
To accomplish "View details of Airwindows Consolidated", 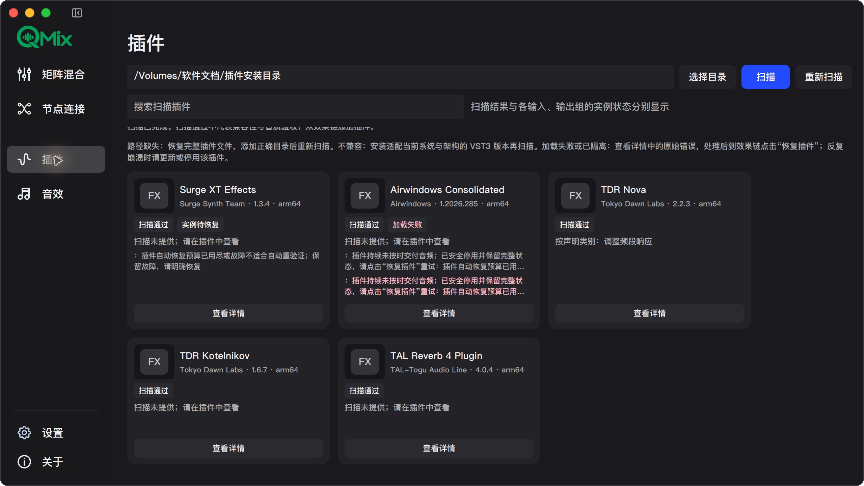I will click(x=439, y=313).
